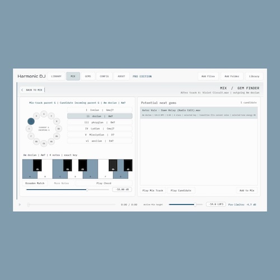280x280 pixels.
Task: Click the black Eb piano key
Action: point(83,165)
